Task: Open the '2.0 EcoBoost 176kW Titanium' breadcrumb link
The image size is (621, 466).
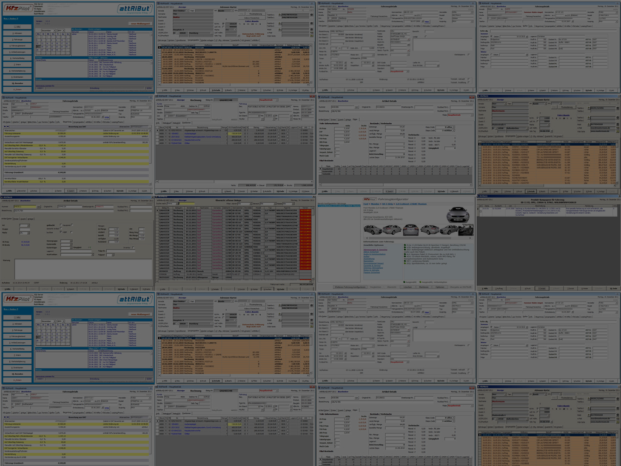Action: pos(411,204)
